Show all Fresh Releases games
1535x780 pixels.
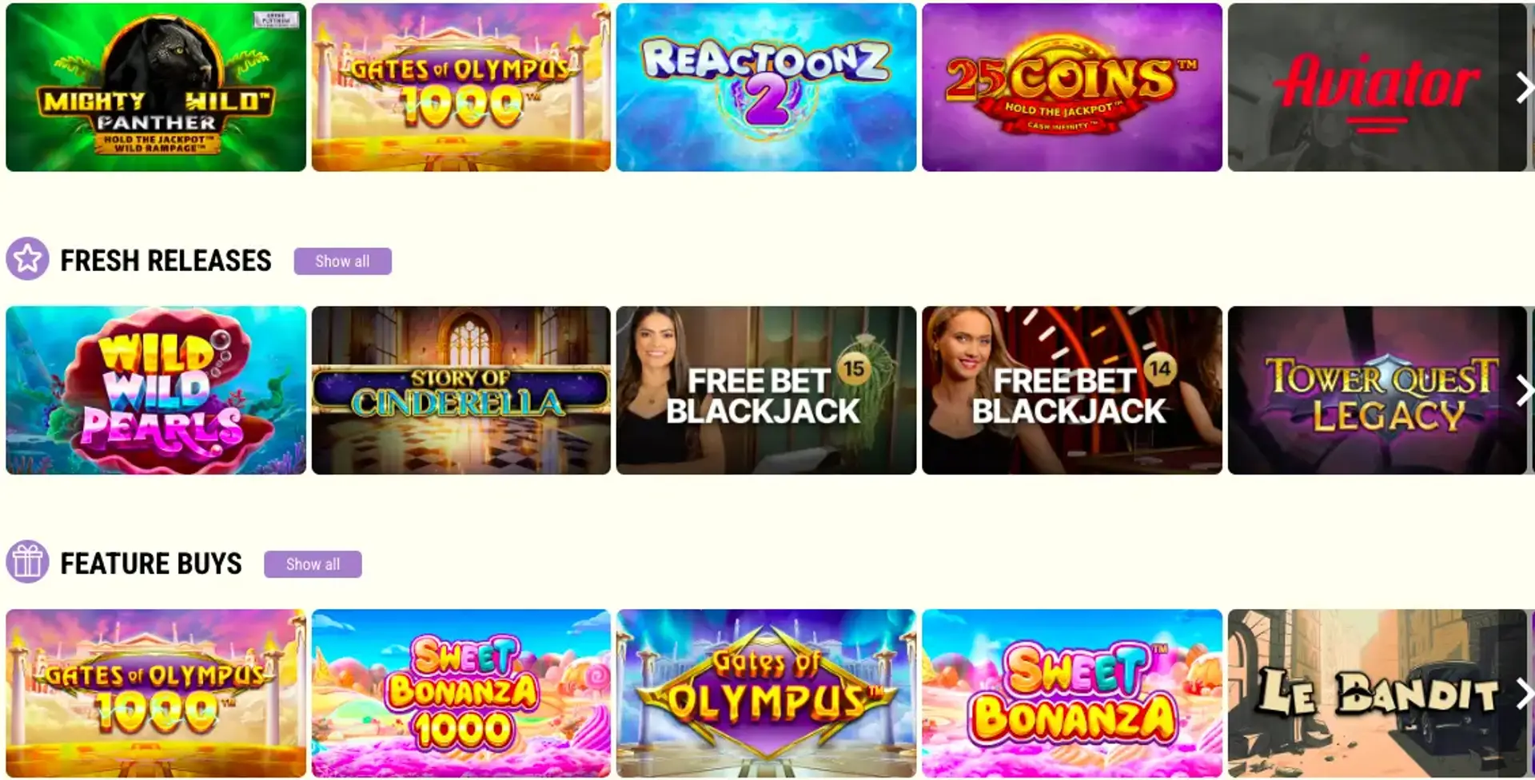pyautogui.click(x=342, y=261)
